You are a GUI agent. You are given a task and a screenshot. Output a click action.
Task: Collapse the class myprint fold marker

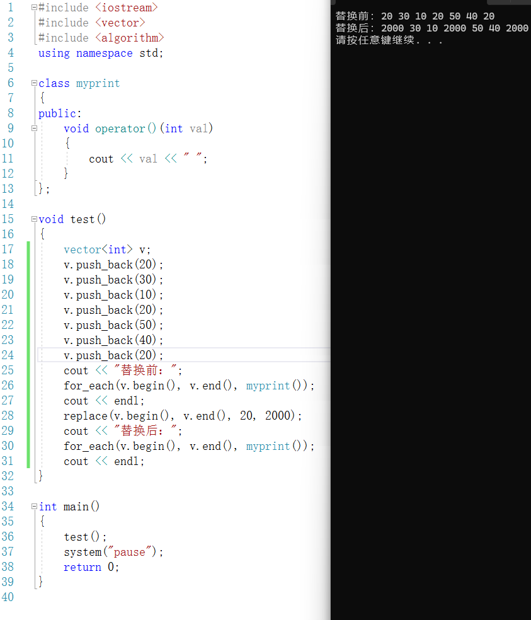[x=34, y=83]
